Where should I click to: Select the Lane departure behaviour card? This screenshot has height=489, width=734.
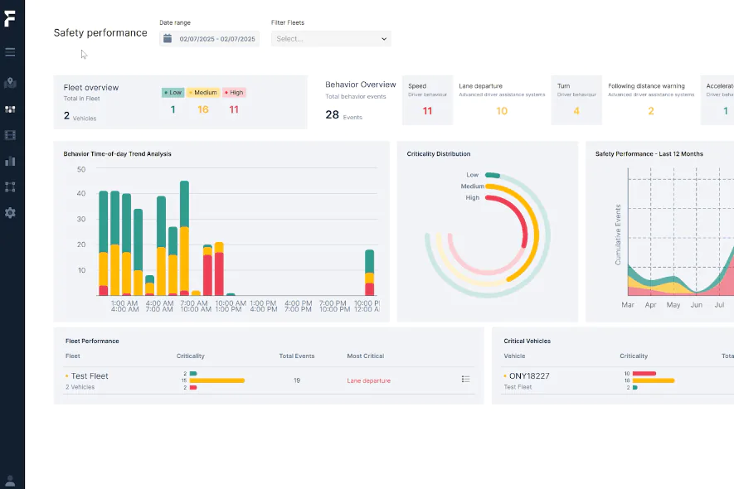tap(502, 99)
